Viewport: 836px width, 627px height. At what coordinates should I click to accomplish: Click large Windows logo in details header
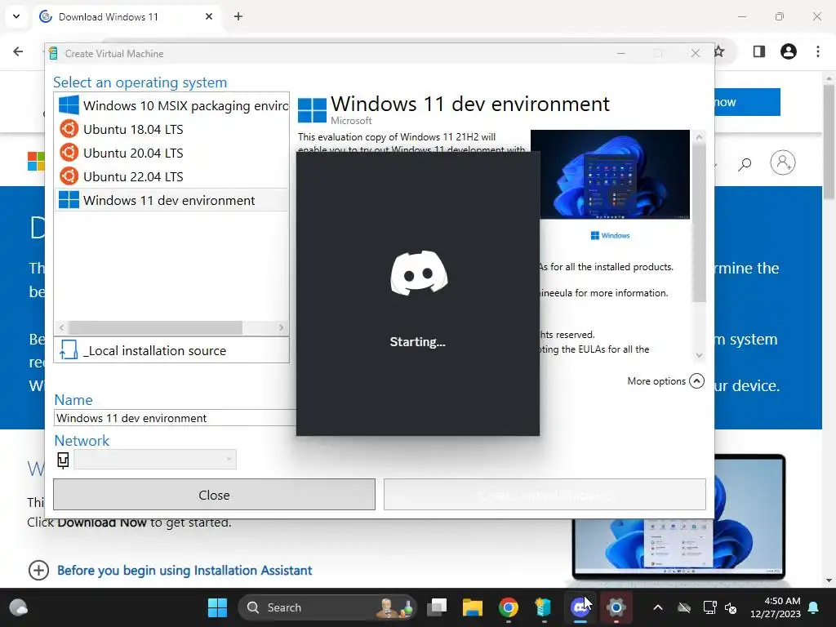coord(312,110)
